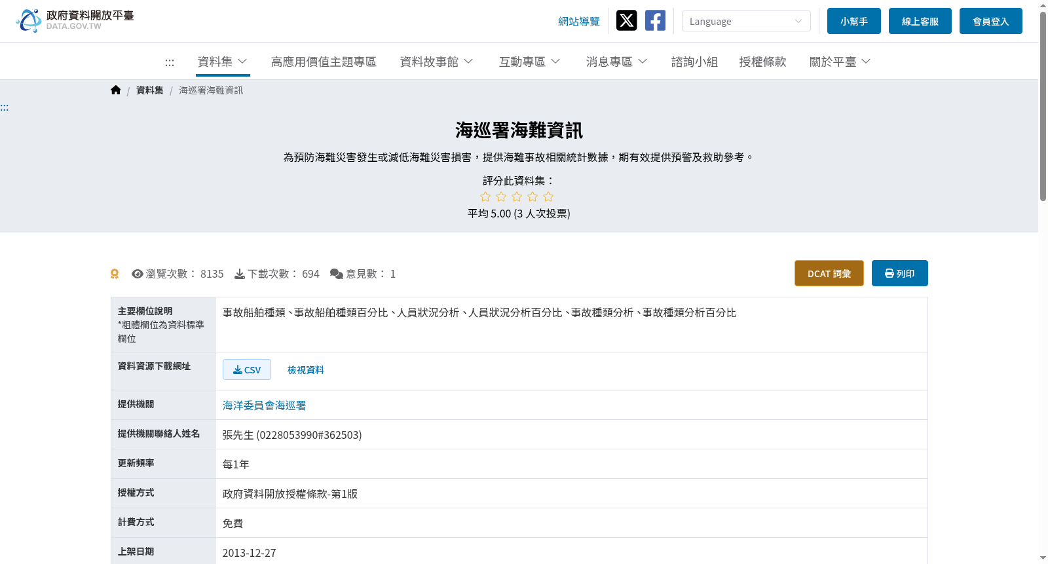Click the accessibility ::: marker in navigation bar

click(170, 62)
